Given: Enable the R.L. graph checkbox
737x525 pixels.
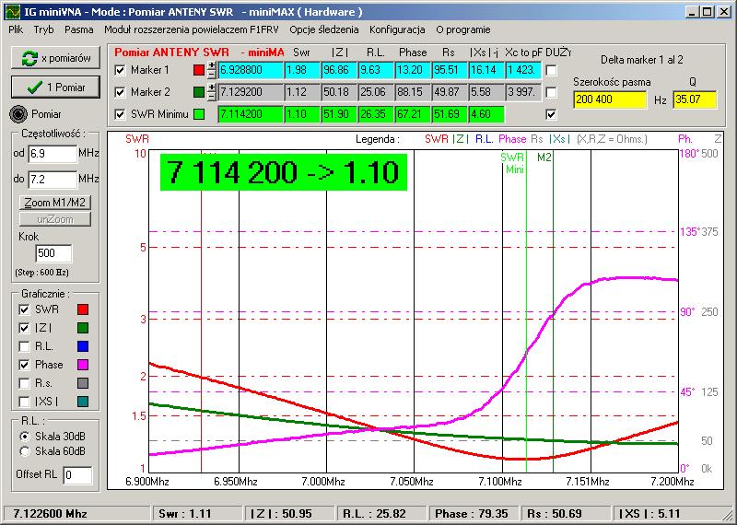Looking at the screenshot, I should pyautogui.click(x=24, y=346).
